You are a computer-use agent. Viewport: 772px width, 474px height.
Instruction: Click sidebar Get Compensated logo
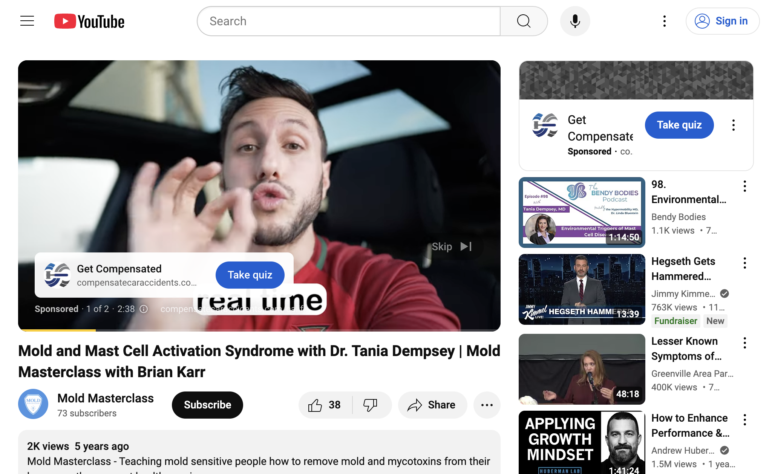(x=545, y=125)
